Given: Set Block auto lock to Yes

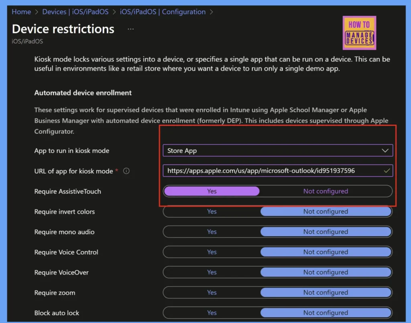Looking at the screenshot, I should pos(212,313).
